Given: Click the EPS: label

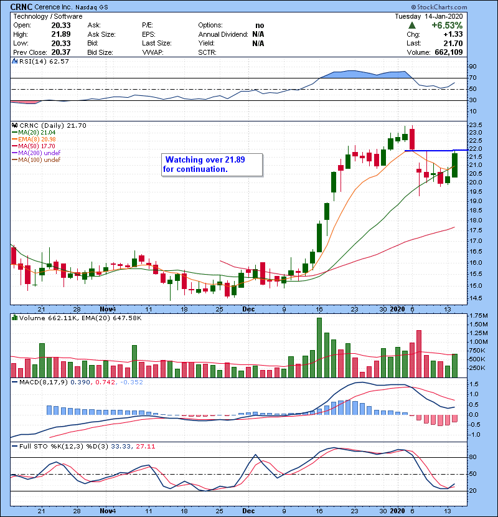Looking at the screenshot, I should coord(149,34).
